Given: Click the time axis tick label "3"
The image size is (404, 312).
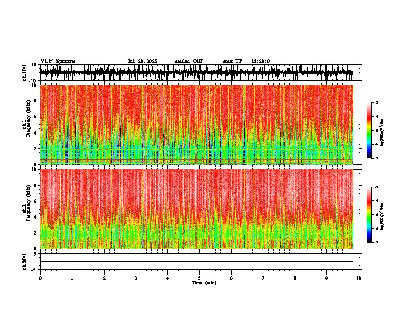Looking at the screenshot, I should tap(136, 278).
